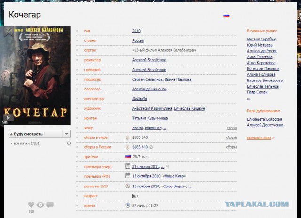Open dubbing actress Елизавета Боярская link

[264, 119]
